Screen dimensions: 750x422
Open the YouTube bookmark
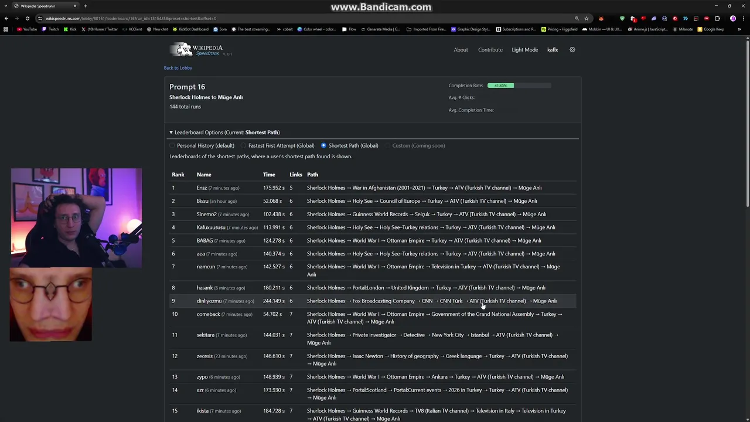[27, 29]
